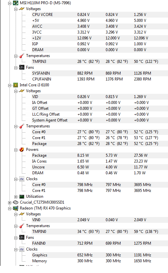Collapse the Intel Core i3 6100 tree
The image size is (168, 273).
pos(9,85)
